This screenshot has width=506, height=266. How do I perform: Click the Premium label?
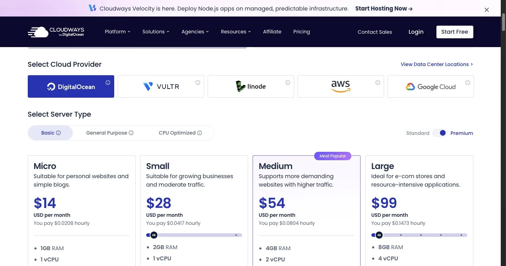click(x=462, y=133)
